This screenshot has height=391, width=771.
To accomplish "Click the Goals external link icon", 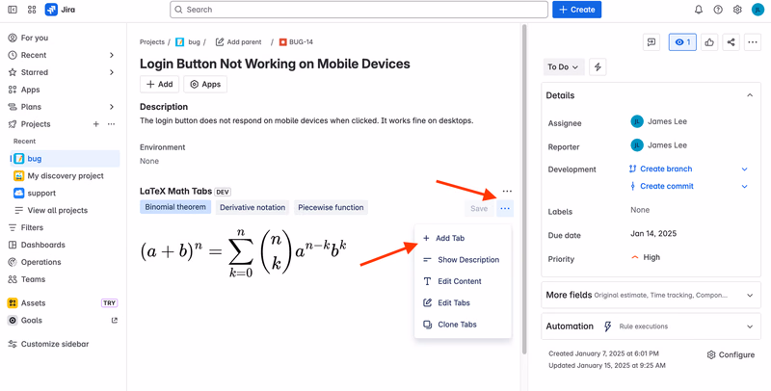I will tap(114, 321).
